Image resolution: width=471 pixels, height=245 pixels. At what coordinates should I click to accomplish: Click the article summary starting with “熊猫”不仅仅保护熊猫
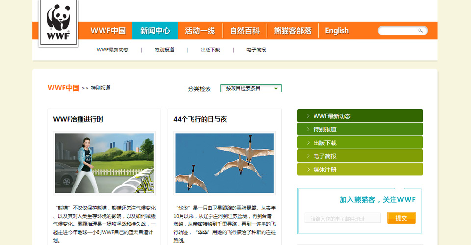[104, 224]
